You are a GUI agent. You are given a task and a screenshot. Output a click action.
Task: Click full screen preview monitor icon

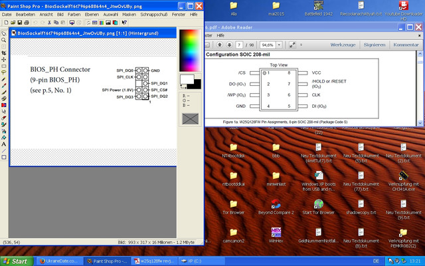pyautogui.click(x=72, y=23)
